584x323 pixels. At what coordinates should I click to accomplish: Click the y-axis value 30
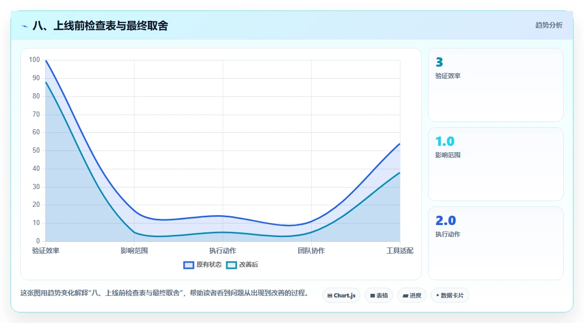tap(36, 187)
